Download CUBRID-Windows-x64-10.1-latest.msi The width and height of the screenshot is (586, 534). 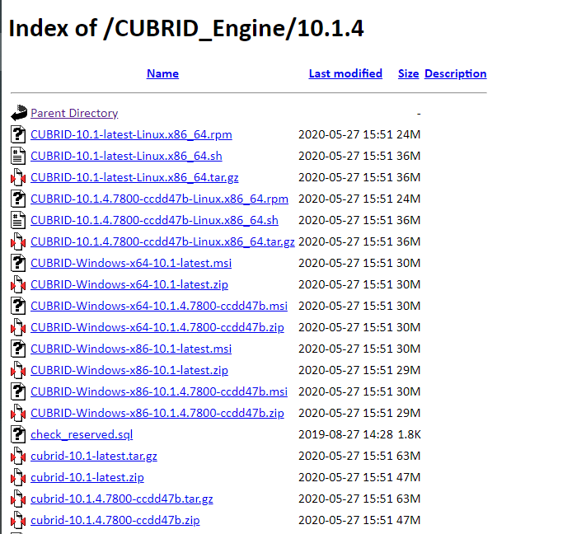point(131,263)
